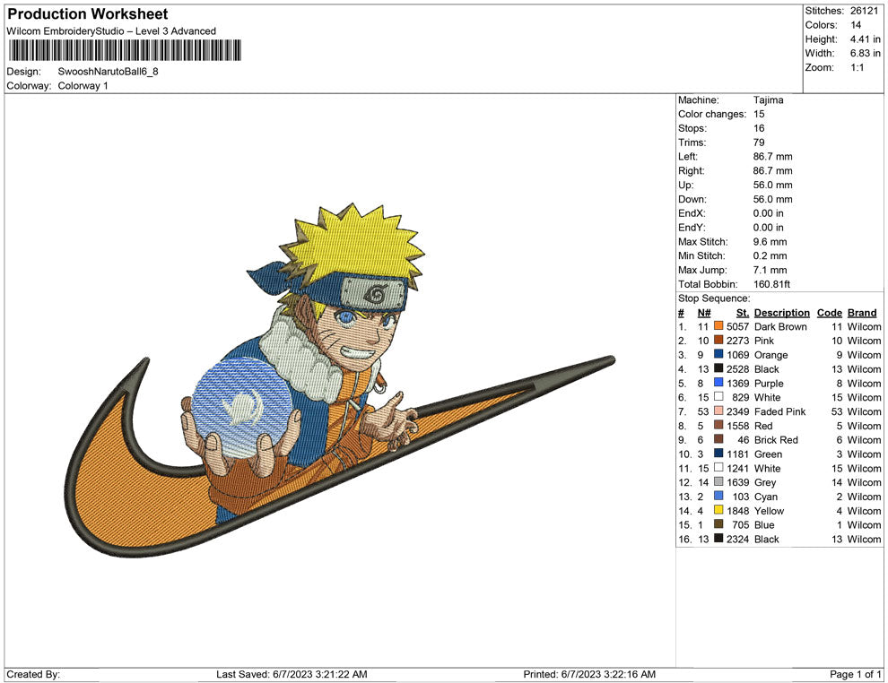Select the machine name 'Tajima'
The width and height of the screenshot is (888, 683).
click(x=768, y=99)
